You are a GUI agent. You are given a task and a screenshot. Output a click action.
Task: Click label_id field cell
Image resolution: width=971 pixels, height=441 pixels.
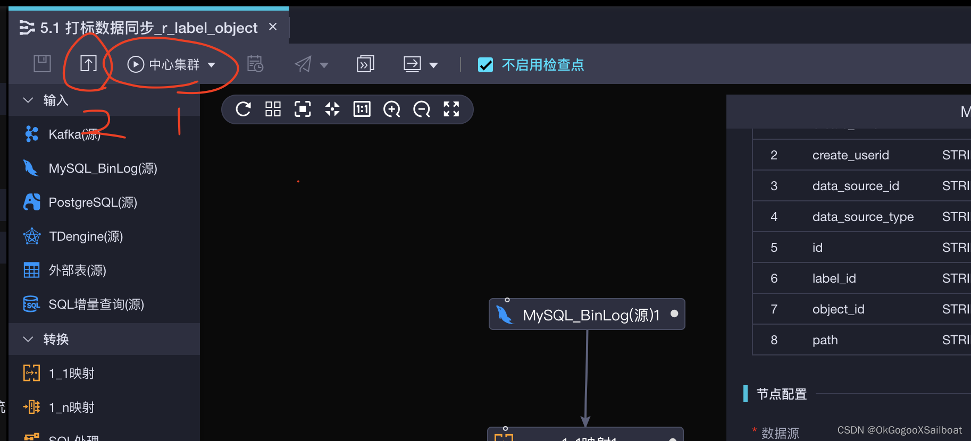(834, 278)
